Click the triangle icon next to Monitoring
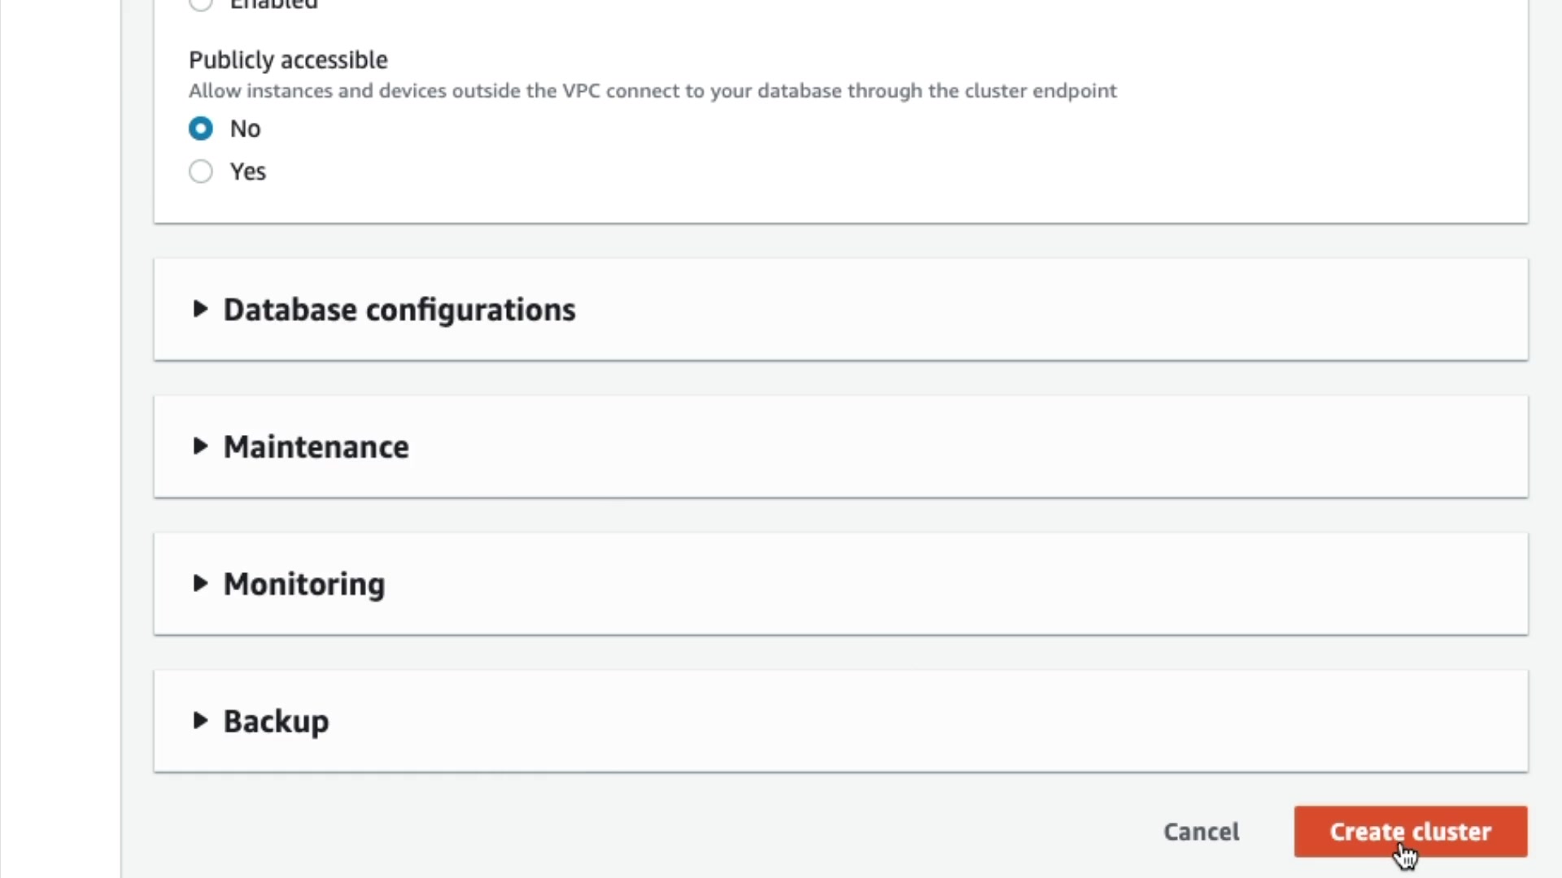1562x878 pixels. point(199,583)
